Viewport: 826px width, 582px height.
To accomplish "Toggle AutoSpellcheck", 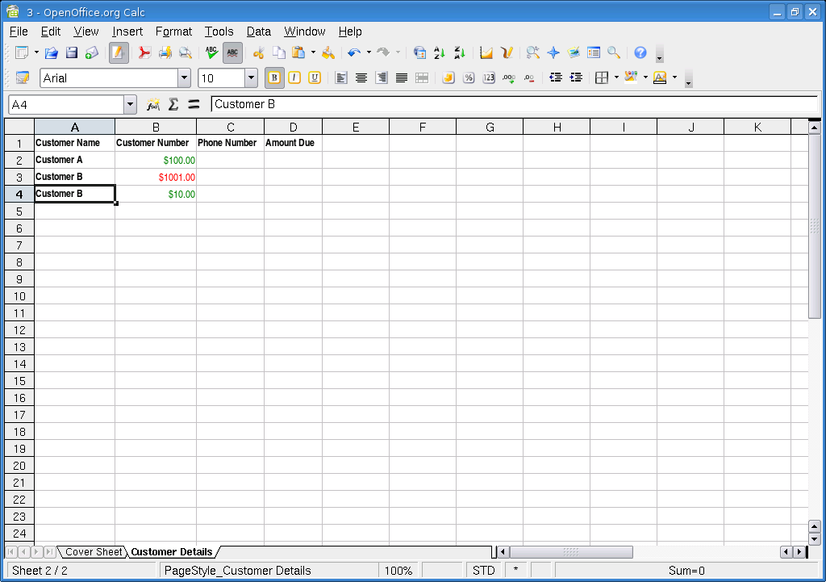I will point(232,53).
